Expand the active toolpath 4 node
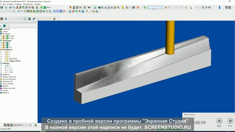This screenshot has width=235, height=132. click(1, 47)
